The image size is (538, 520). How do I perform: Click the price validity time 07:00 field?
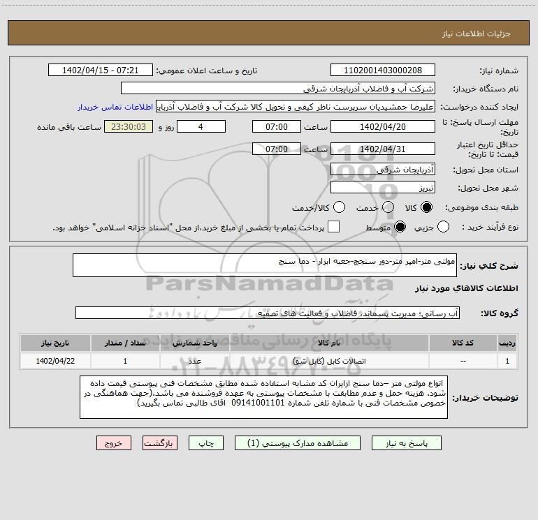coord(277,149)
